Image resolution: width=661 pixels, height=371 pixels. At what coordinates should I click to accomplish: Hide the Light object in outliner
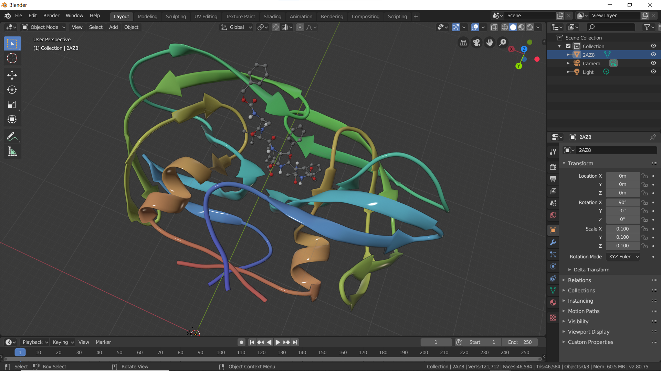pyautogui.click(x=653, y=72)
